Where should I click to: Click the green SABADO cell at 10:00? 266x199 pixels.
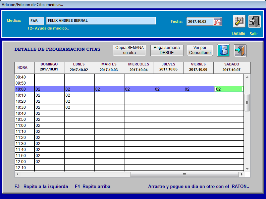pos(229,89)
